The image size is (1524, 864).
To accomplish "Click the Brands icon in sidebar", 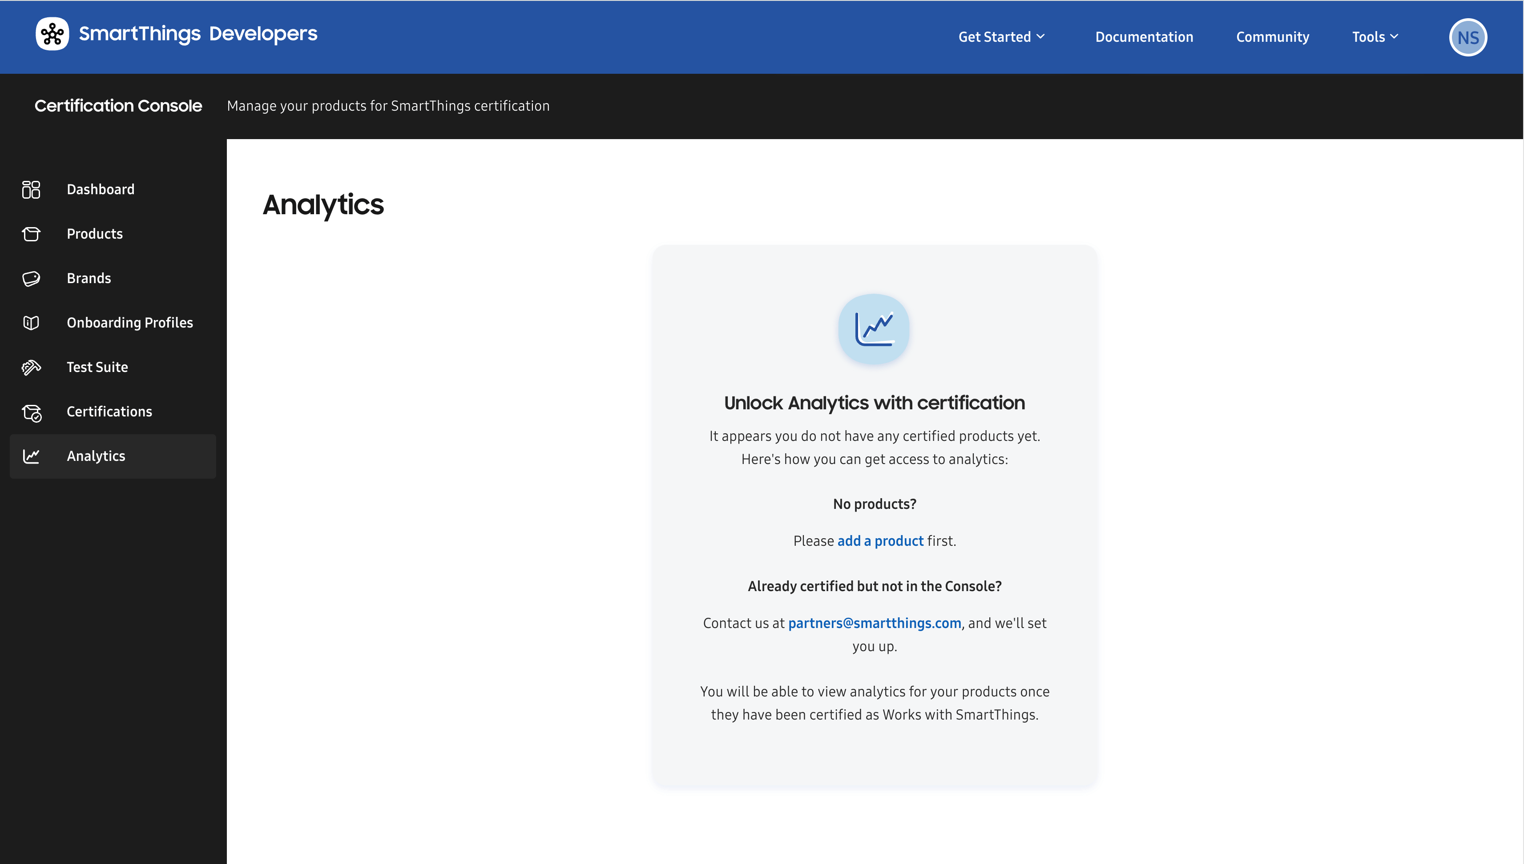I will (x=32, y=278).
